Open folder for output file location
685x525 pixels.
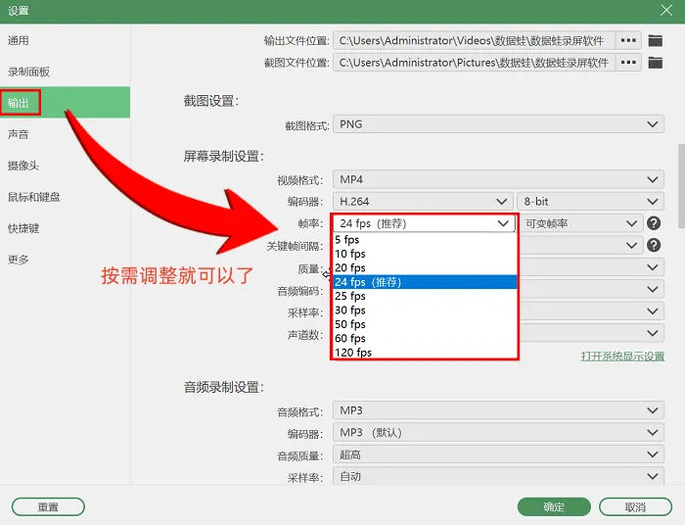click(655, 41)
